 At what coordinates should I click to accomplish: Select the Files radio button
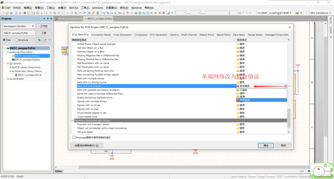(4, 40)
